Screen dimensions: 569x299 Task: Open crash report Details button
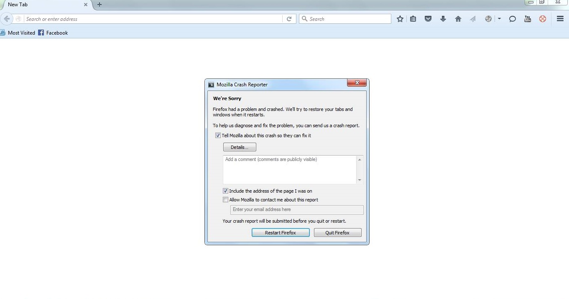(x=240, y=147)
